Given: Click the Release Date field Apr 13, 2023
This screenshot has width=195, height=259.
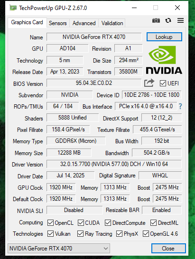Looking at the screenshot, I should [65, 72].
